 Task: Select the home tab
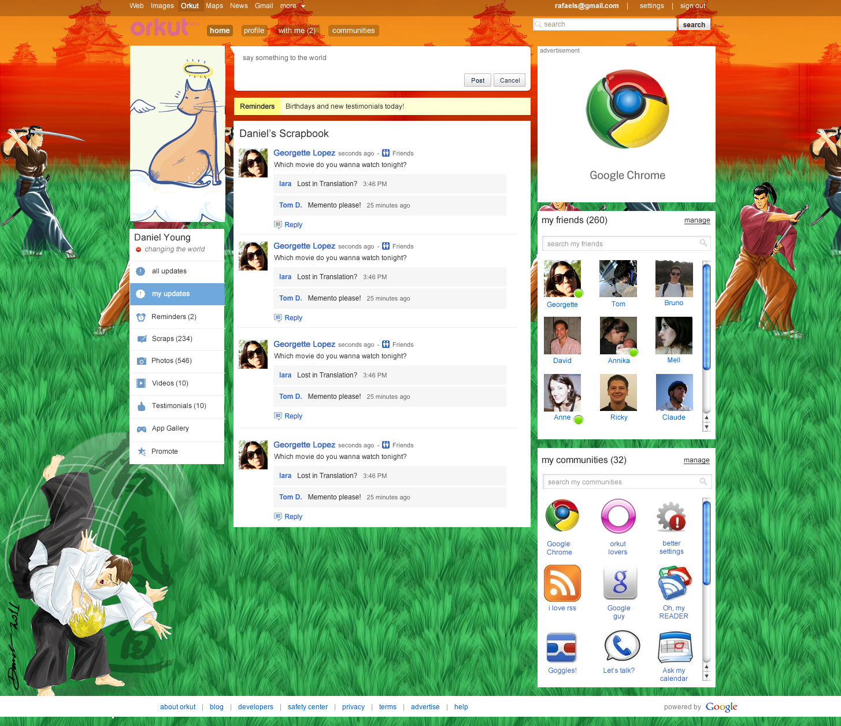[220, 31]
